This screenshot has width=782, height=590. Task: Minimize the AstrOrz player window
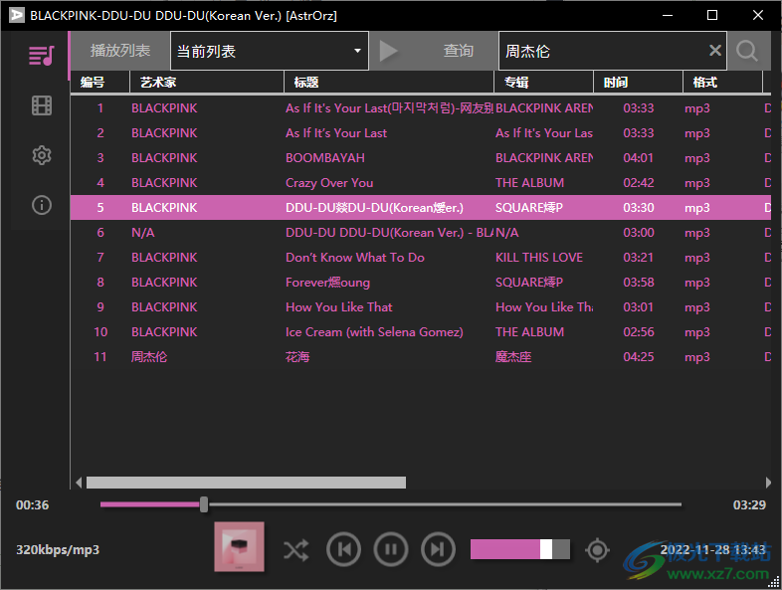[x=668, y=15]
